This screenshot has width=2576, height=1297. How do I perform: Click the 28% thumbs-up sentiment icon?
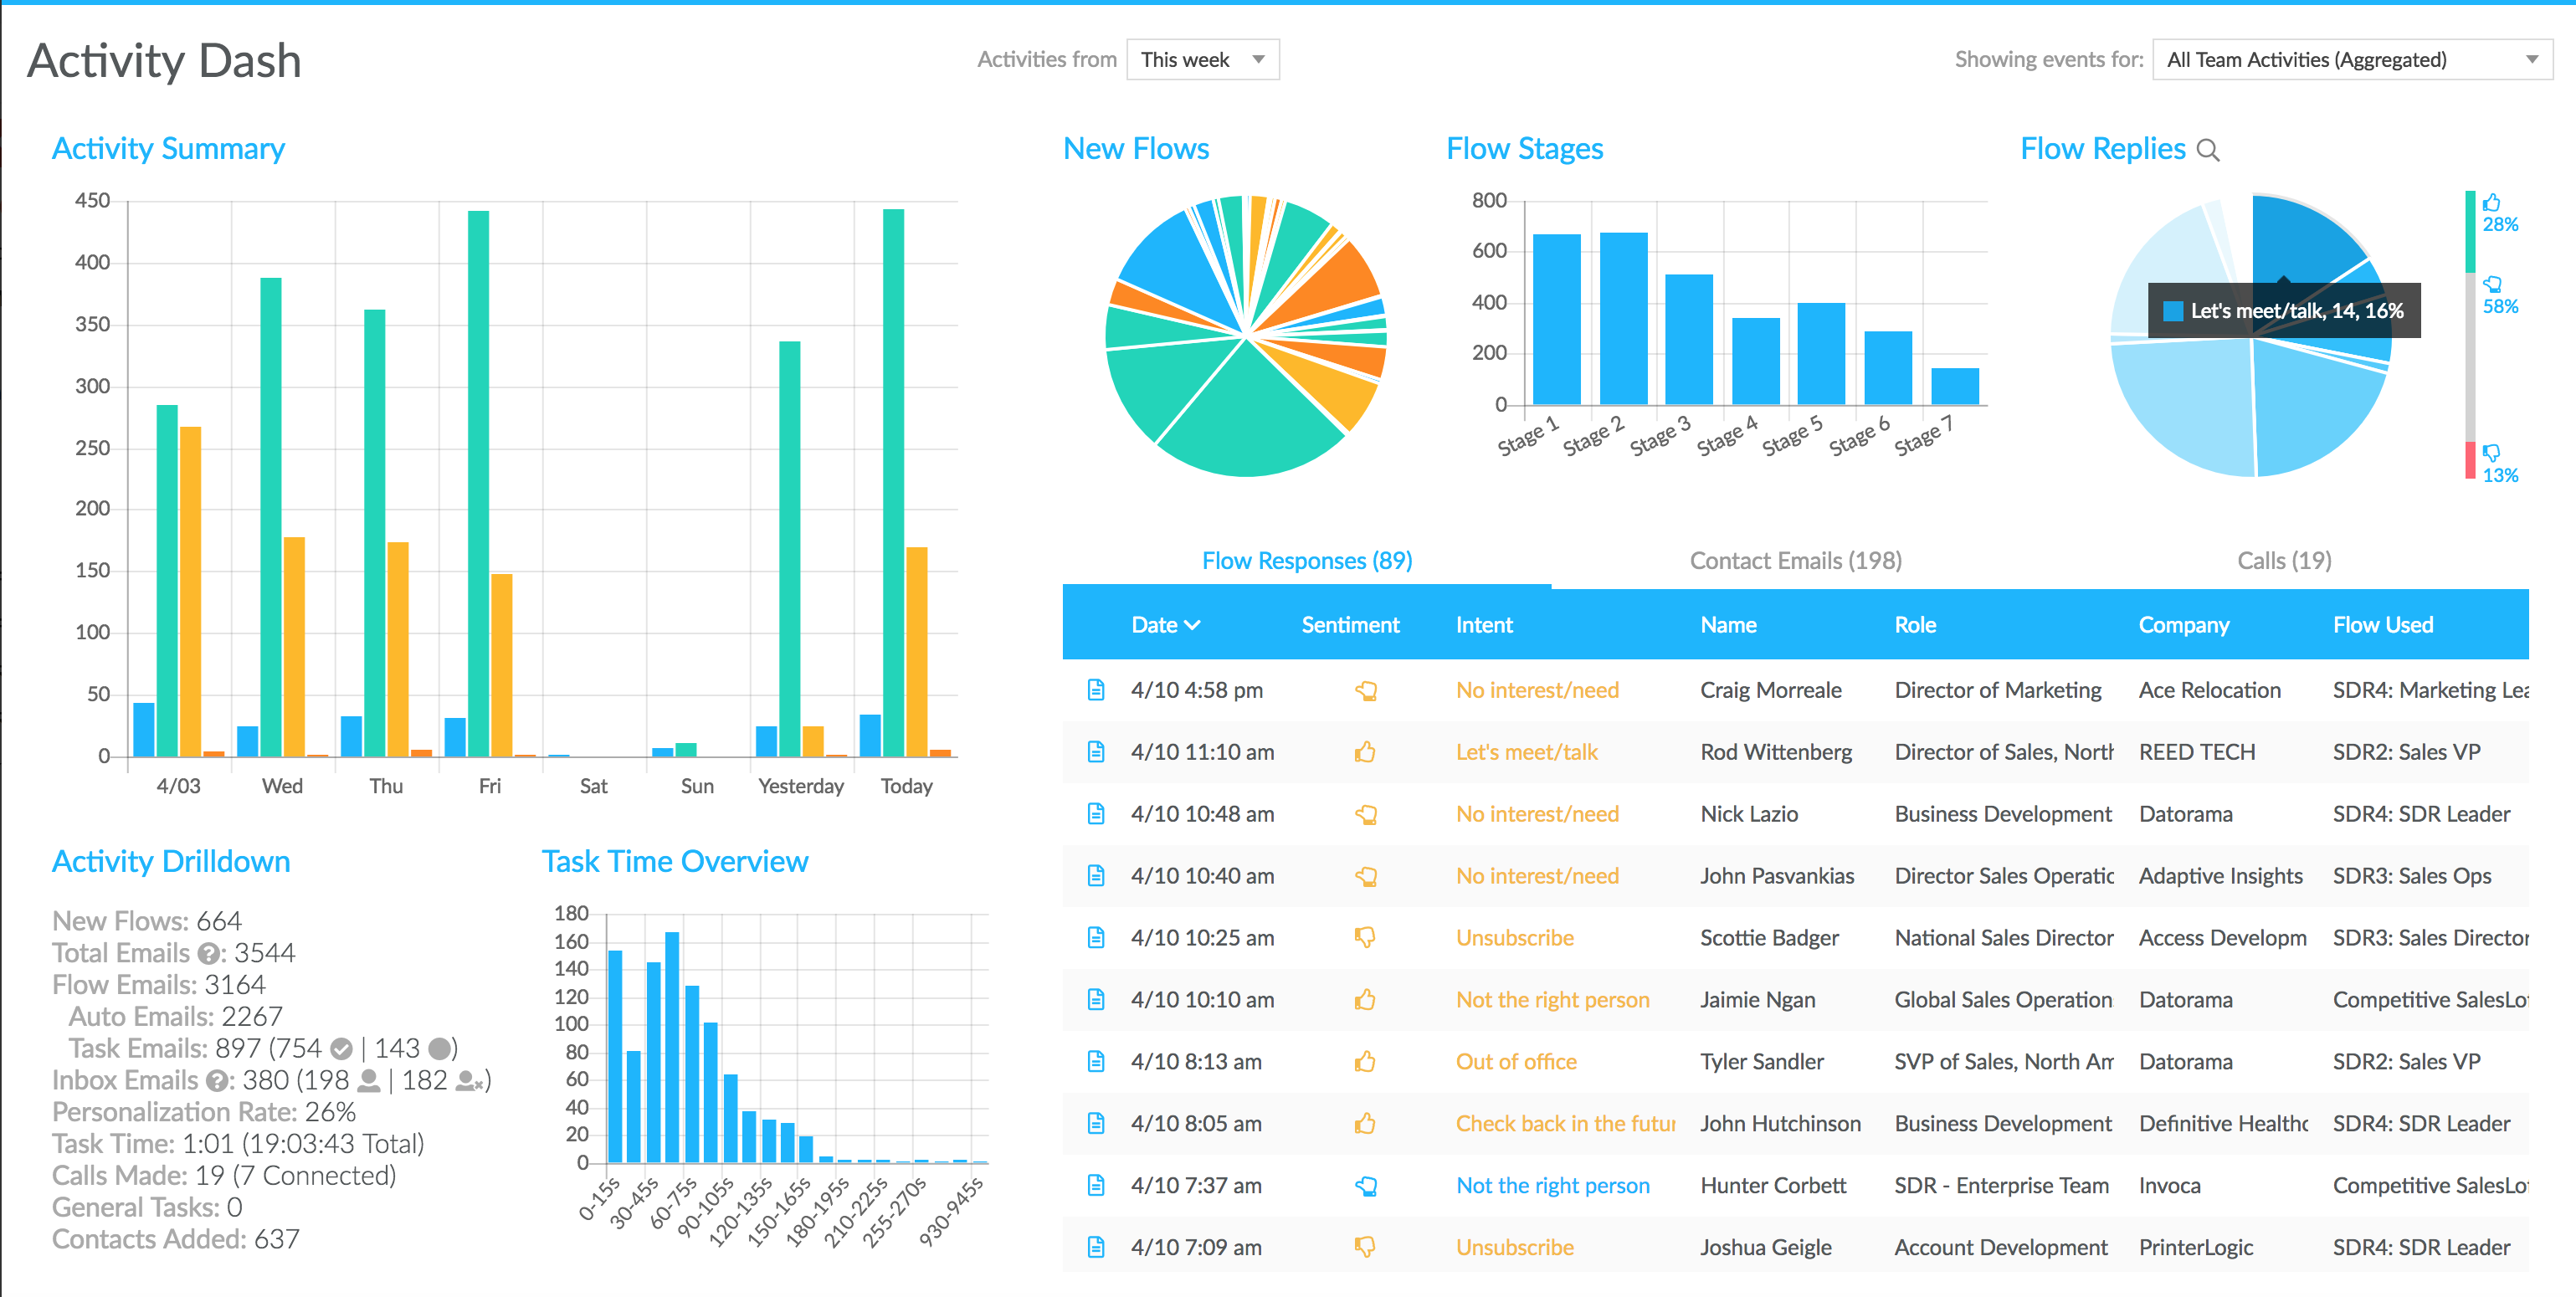pyautogui.click(x=2492, y=202)
